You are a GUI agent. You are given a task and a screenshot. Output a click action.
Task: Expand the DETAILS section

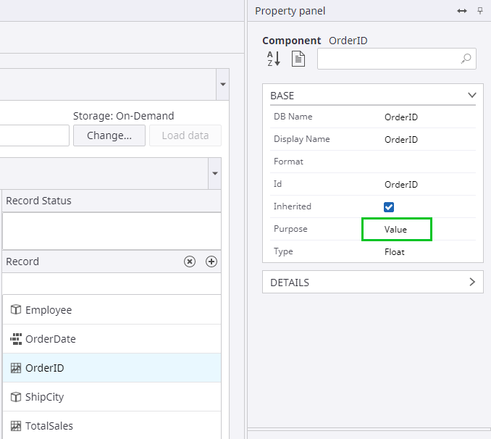[472, 282]
